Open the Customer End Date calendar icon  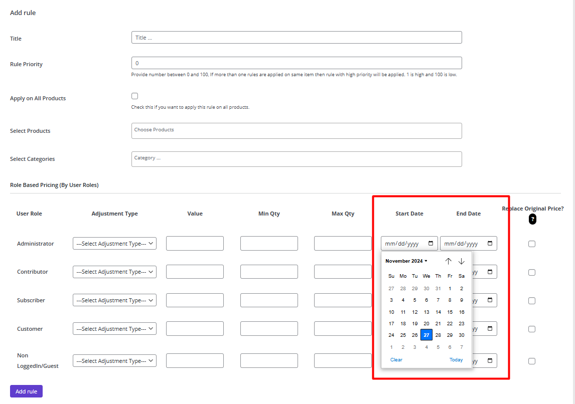490,329
